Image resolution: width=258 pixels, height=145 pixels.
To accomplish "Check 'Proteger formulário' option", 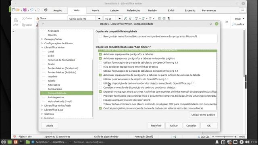I will [100, 96].
